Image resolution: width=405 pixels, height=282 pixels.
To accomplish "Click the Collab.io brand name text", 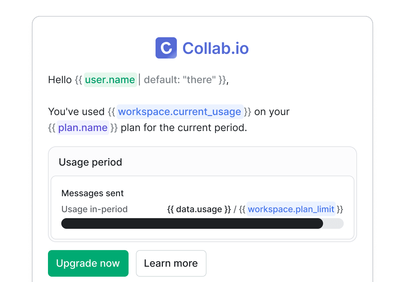I will (x=215, y=48).
